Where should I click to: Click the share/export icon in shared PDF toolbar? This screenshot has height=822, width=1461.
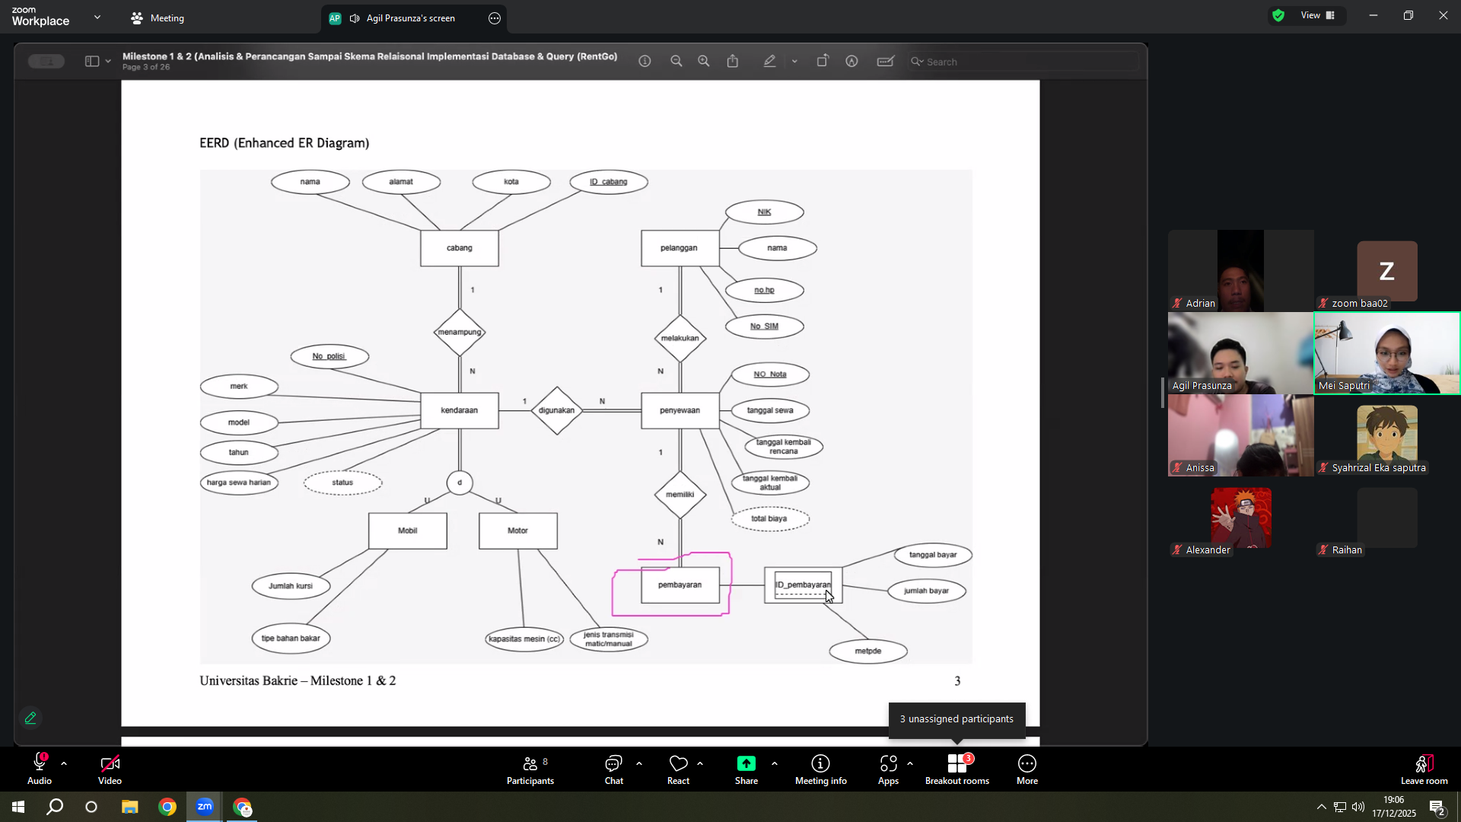(x=733, y=62)
